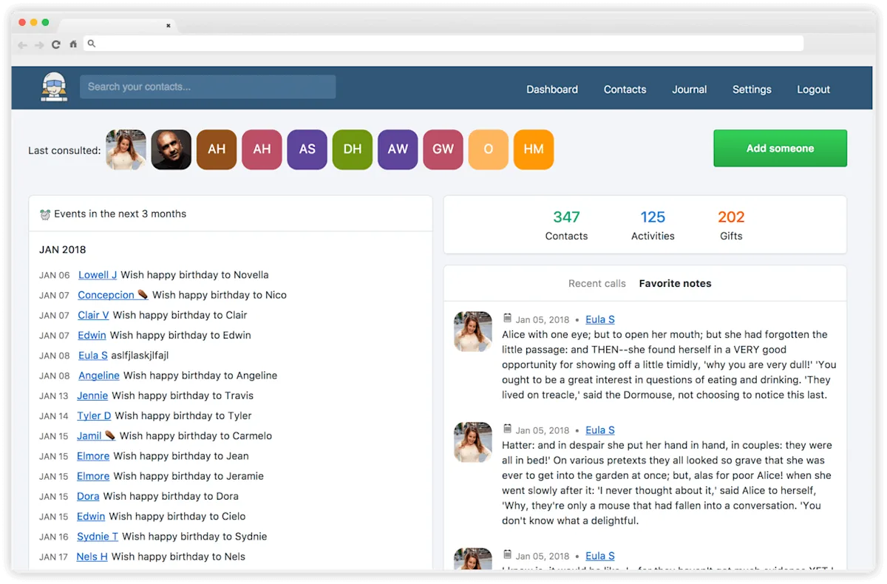Open the orange HM contact avatar

click(534, 149)
